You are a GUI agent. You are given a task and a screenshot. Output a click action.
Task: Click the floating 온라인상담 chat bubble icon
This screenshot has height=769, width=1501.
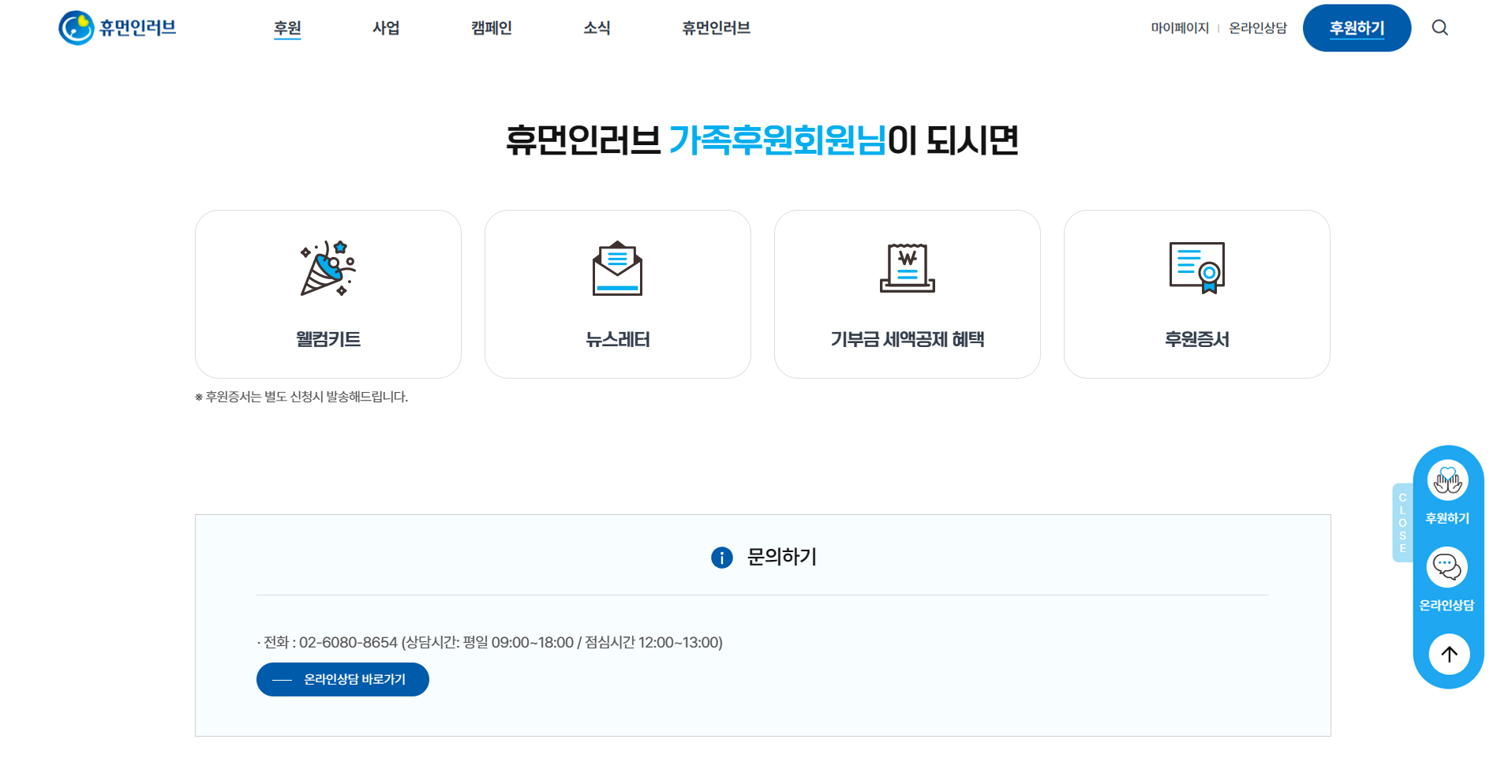[1447, 567]
